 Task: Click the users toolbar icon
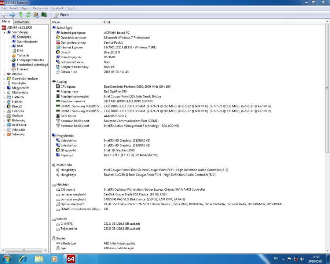[x=36, y=15]
